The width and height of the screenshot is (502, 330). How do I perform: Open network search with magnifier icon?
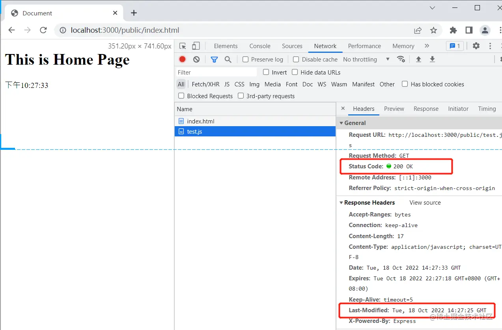228,60
